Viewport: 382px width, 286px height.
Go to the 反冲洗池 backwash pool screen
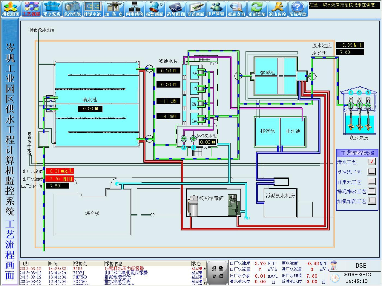coord(72,9)
